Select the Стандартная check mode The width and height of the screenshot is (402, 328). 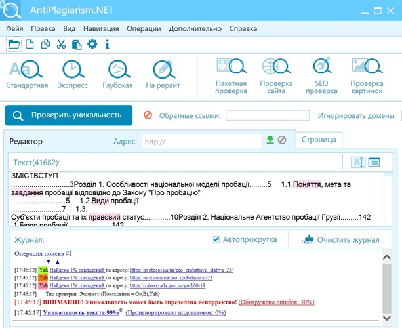point(27,74)
